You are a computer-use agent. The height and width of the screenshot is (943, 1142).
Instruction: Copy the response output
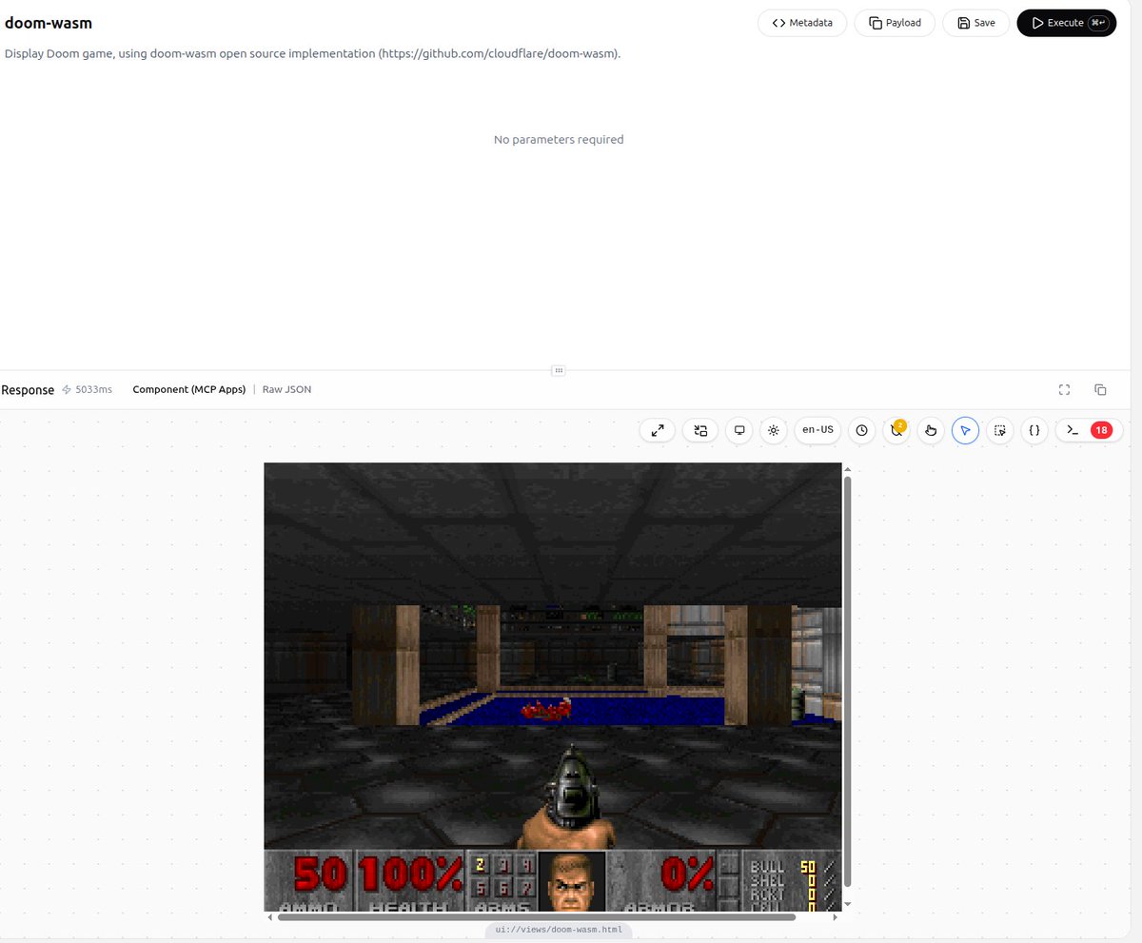point(1100,389)
